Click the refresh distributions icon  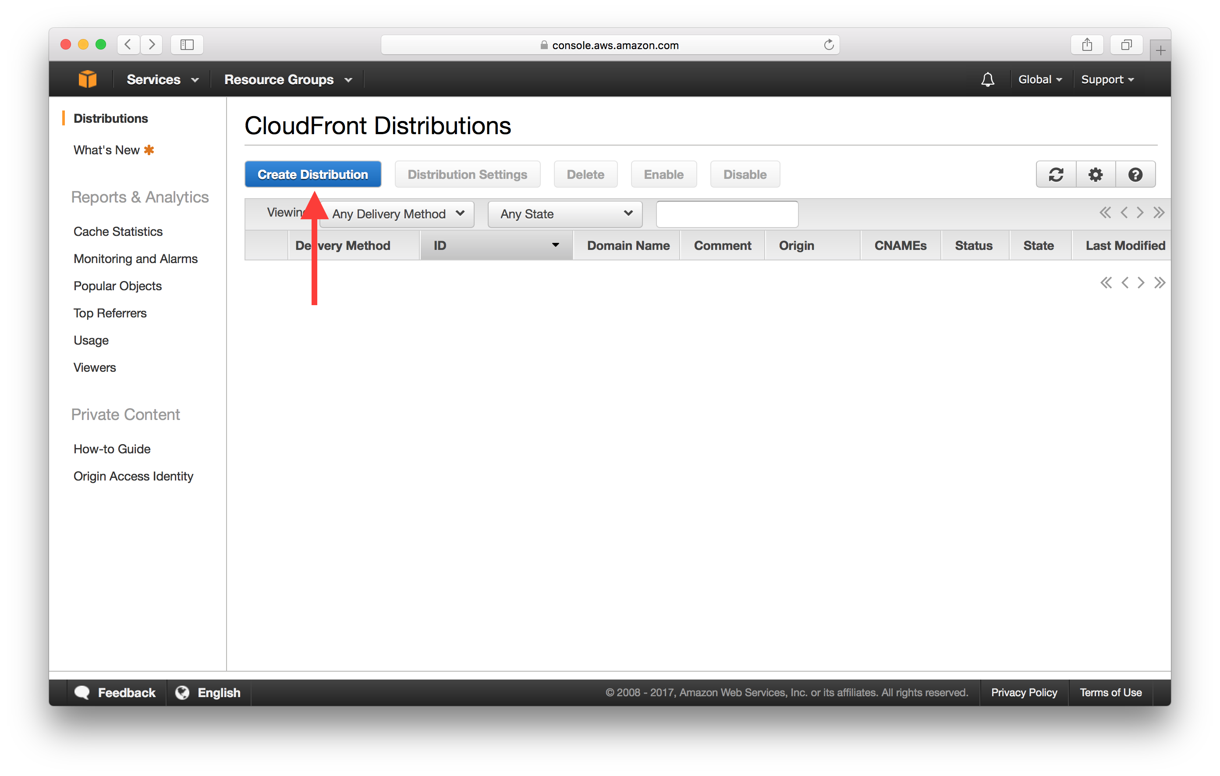pos(1058,174)
